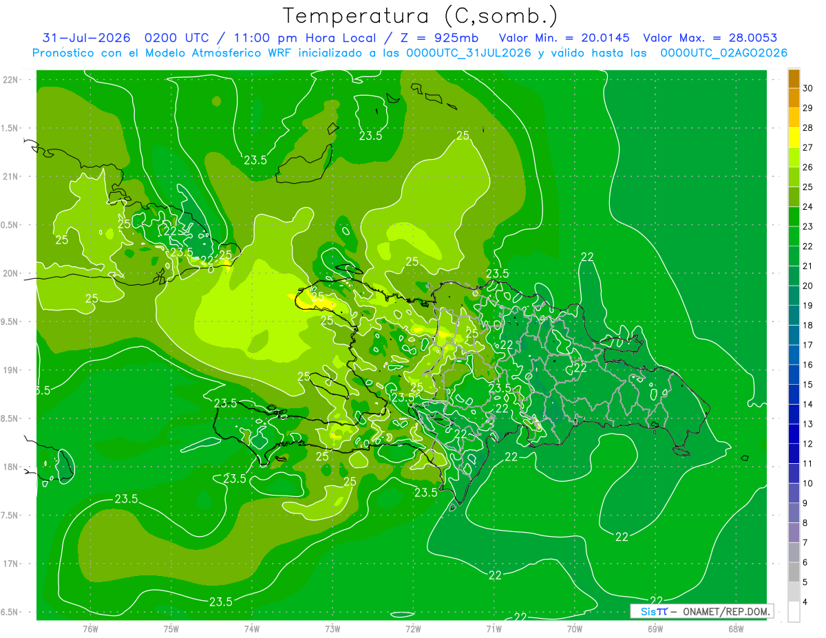Click the 'Temperatura (C,somb.)' map title

coord(420,17)
